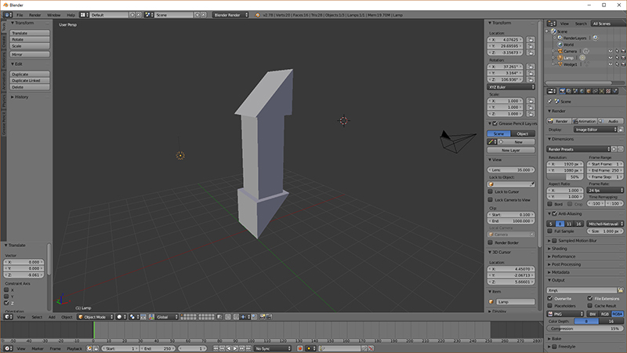Enable the Lock to Cursor checkbox

pyautogui.click(x=491, y=191)
